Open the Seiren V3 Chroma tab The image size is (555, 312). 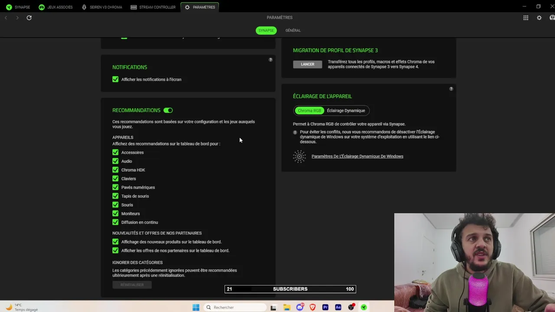102,7
